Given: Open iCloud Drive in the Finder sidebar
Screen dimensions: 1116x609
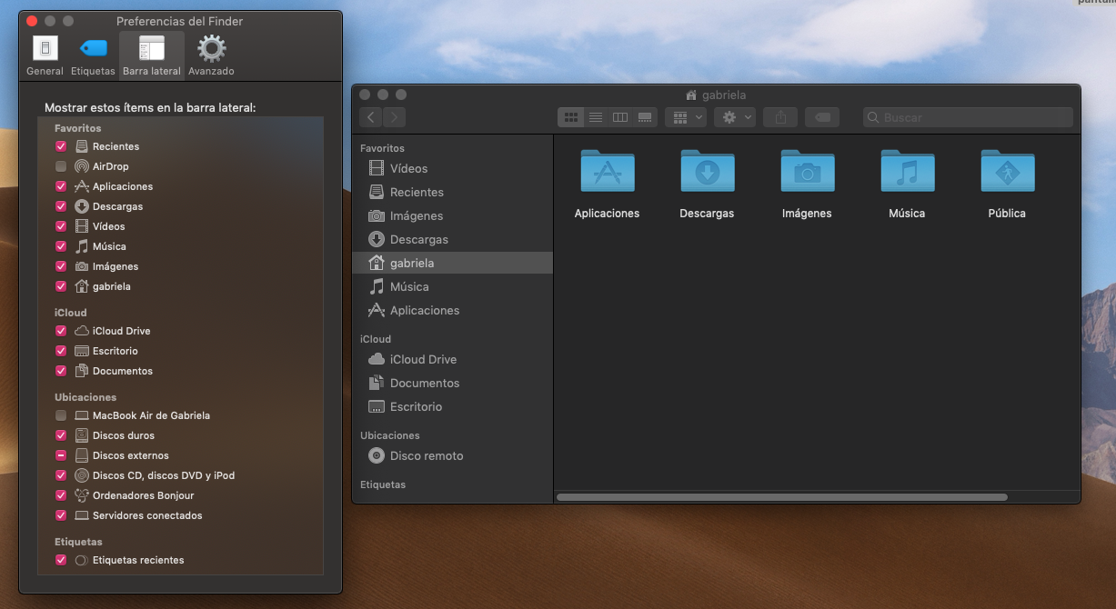Looking at the screenshot, I should coord(452,359).
